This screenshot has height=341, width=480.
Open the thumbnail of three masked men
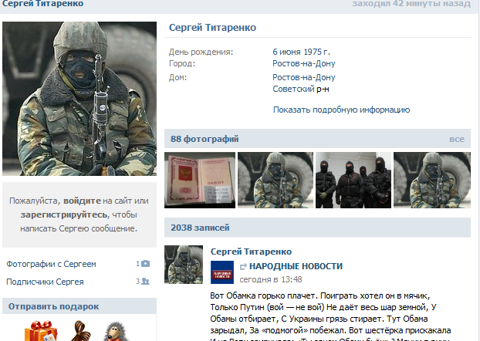pos(353,180)
